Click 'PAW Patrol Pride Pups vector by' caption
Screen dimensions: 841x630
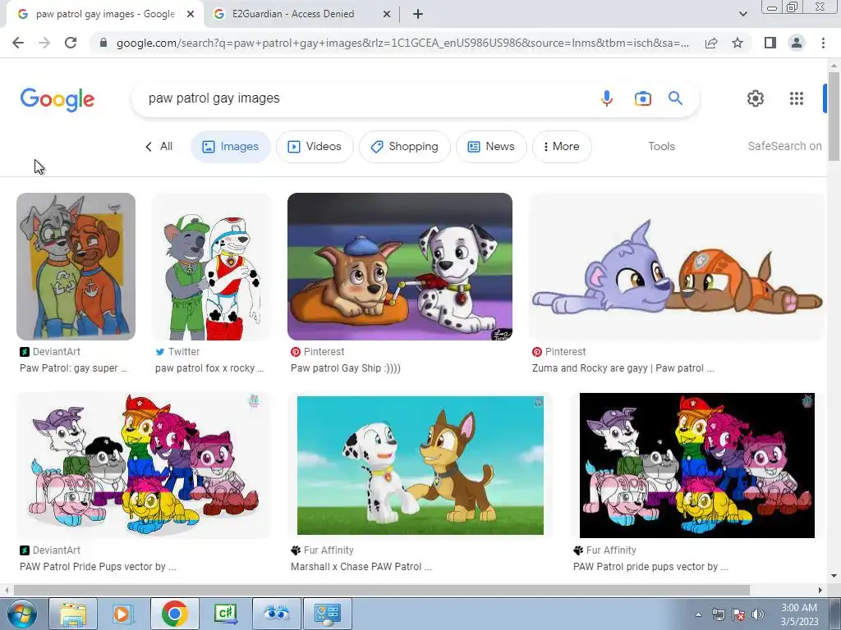click(98, 566)
